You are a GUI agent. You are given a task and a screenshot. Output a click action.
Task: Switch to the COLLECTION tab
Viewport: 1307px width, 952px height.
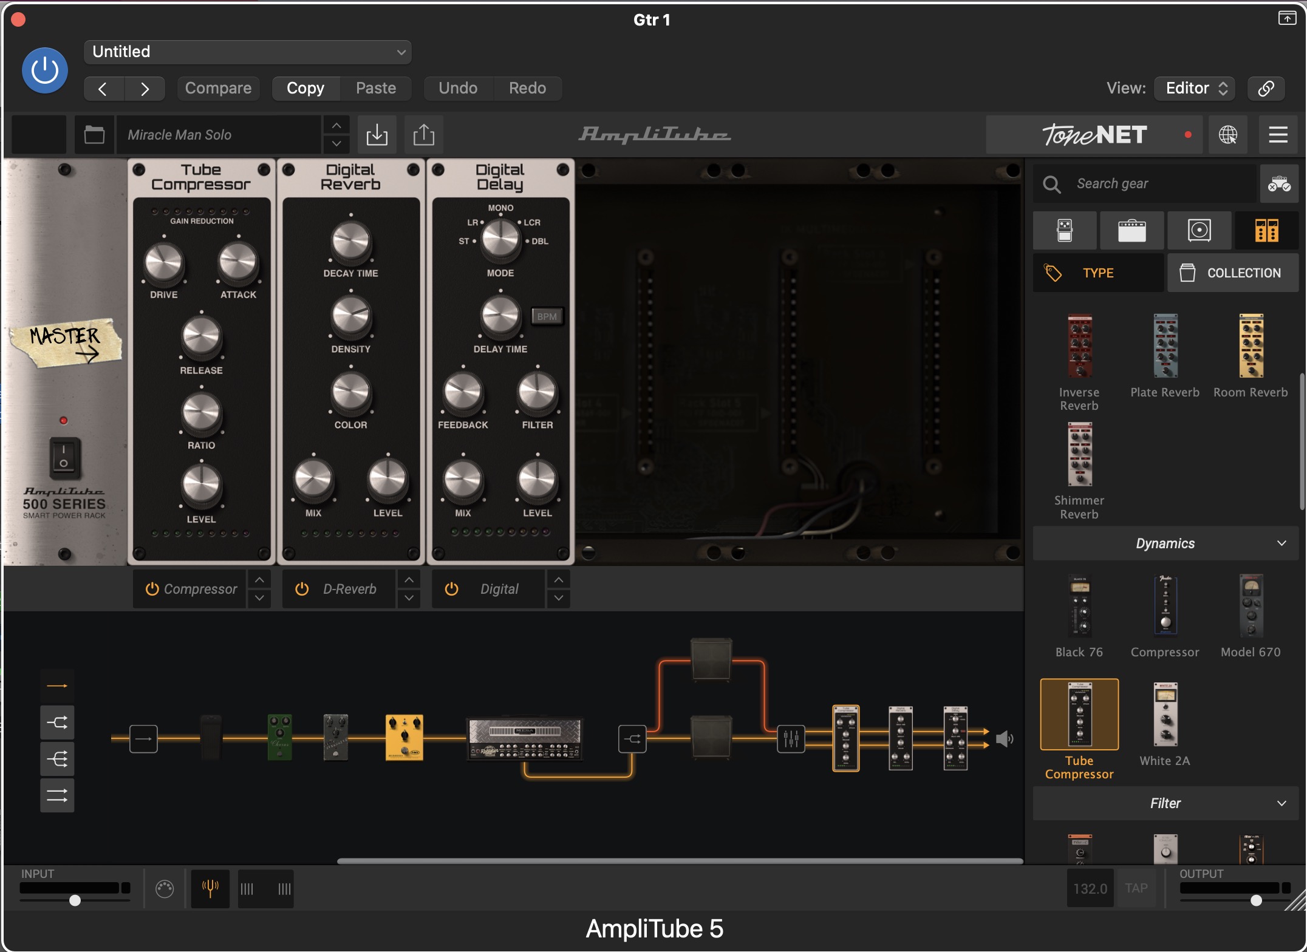click(1233, 273)
